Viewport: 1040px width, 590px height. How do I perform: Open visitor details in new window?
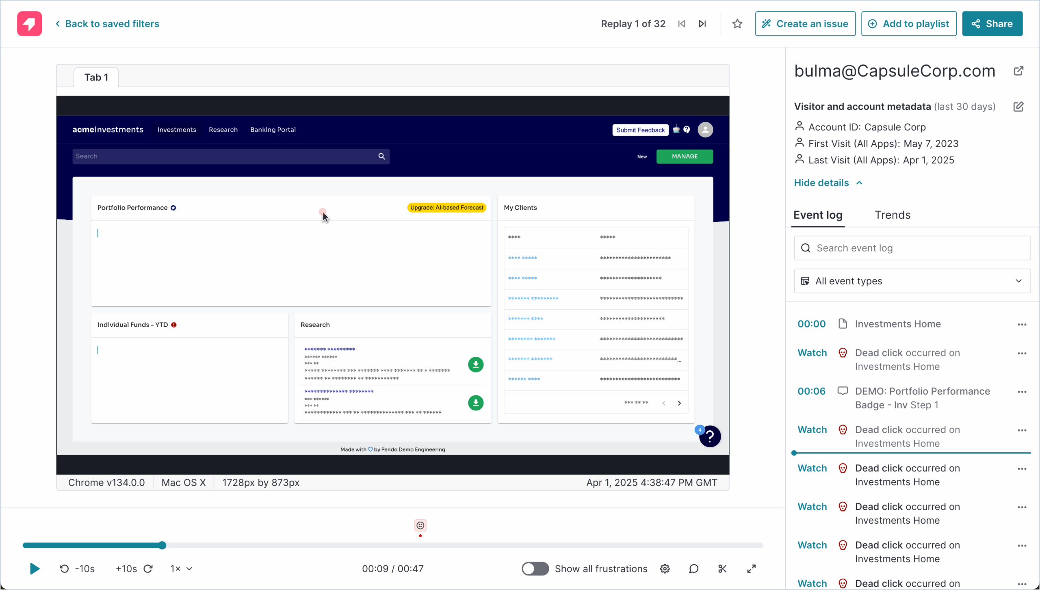(x=1018, y=71)
